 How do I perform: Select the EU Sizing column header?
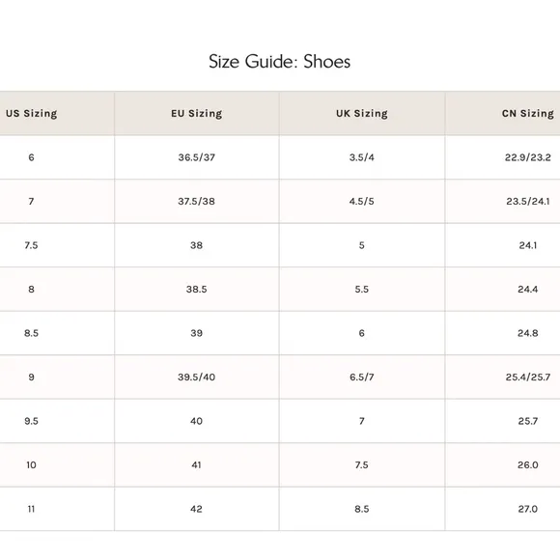click(x=196, y=114)
